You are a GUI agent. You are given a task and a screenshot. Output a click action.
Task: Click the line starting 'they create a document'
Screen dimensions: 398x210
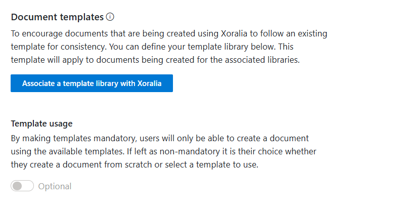pyautogui.click(x=135, y=165)
